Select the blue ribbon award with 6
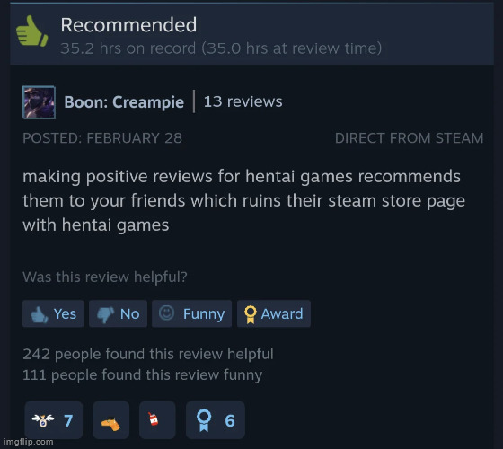The height and width of the screenshot is (449, 503). (x=216, y=420)
